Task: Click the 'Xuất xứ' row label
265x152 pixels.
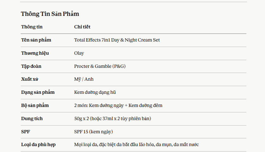Action: [29, 79]
